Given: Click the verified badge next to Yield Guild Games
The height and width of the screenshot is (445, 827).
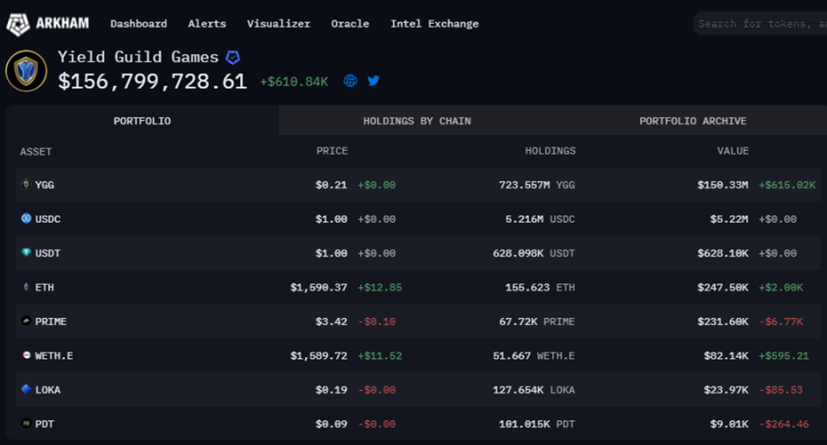Looking at the screenshot, I should pos(233,58).
